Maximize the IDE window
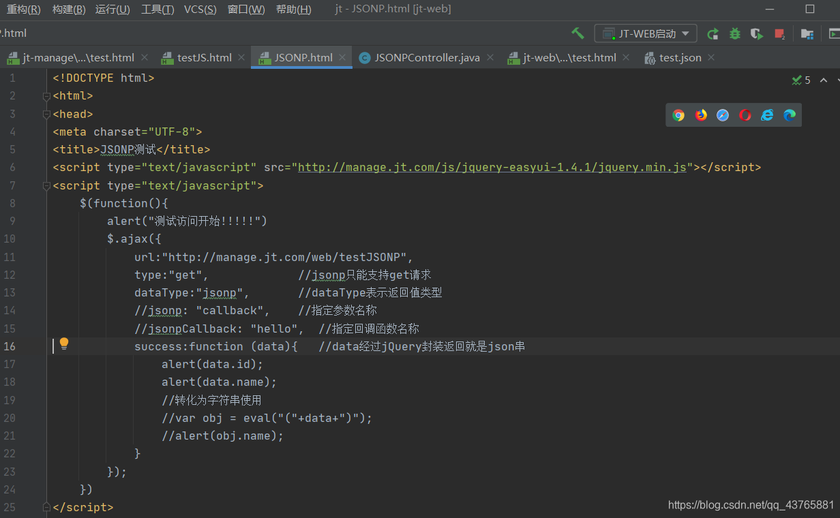This screenshot has height=518, width=840. point(810,9)
